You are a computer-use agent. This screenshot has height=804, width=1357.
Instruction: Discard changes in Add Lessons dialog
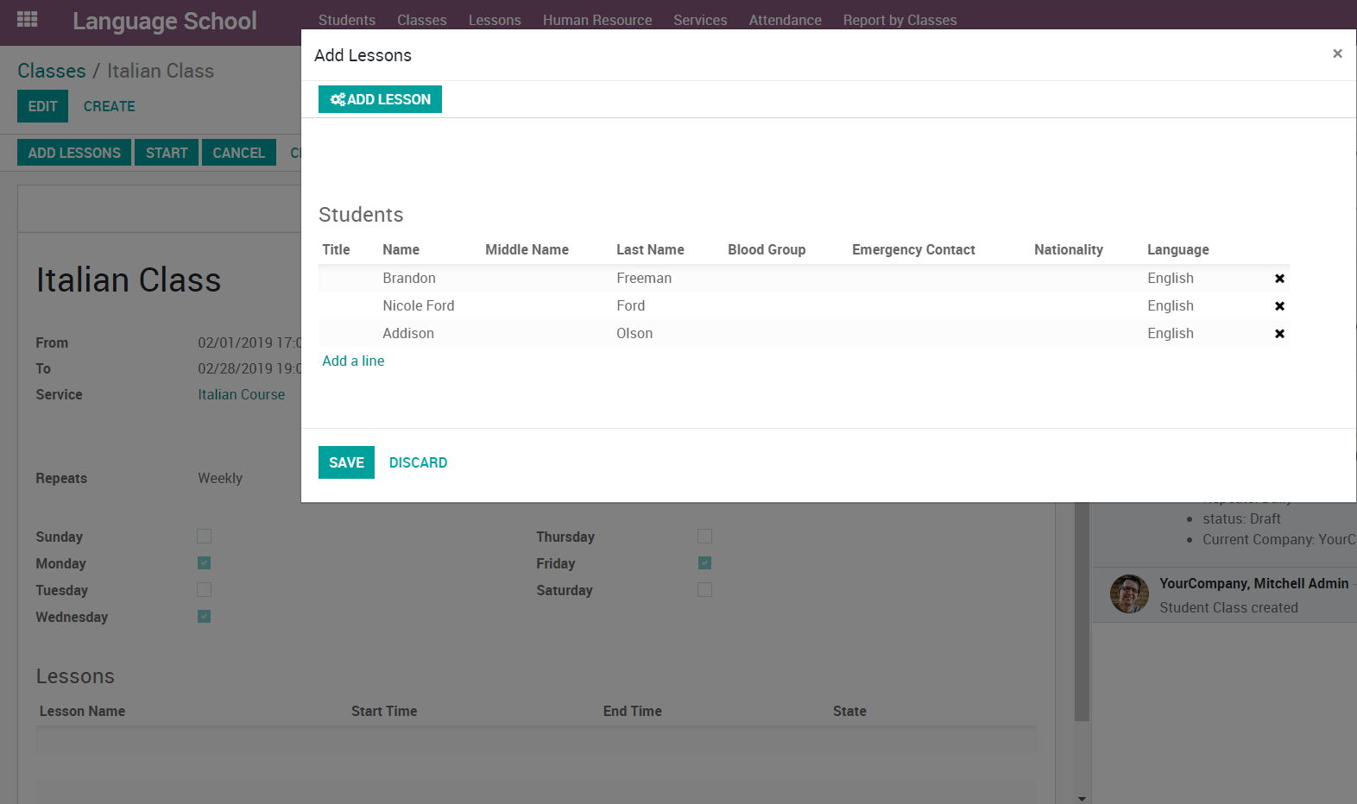tap(418, 462)
